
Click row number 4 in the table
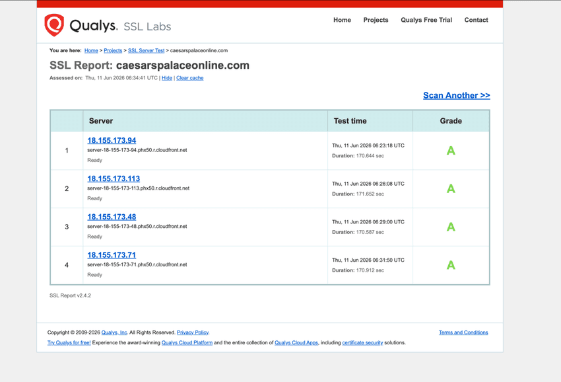tap(67, 265)
